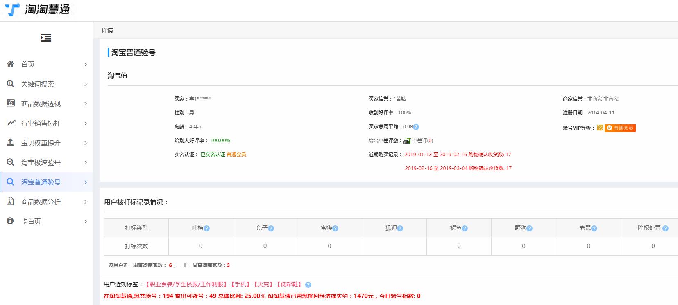Image resolution: width=678 pixels, height=305 pixels.
Task: Click the 淘淘慧通 logo
Action: (38, 9)
